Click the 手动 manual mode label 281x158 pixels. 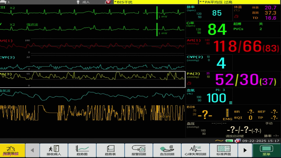(x=269, y=123)
